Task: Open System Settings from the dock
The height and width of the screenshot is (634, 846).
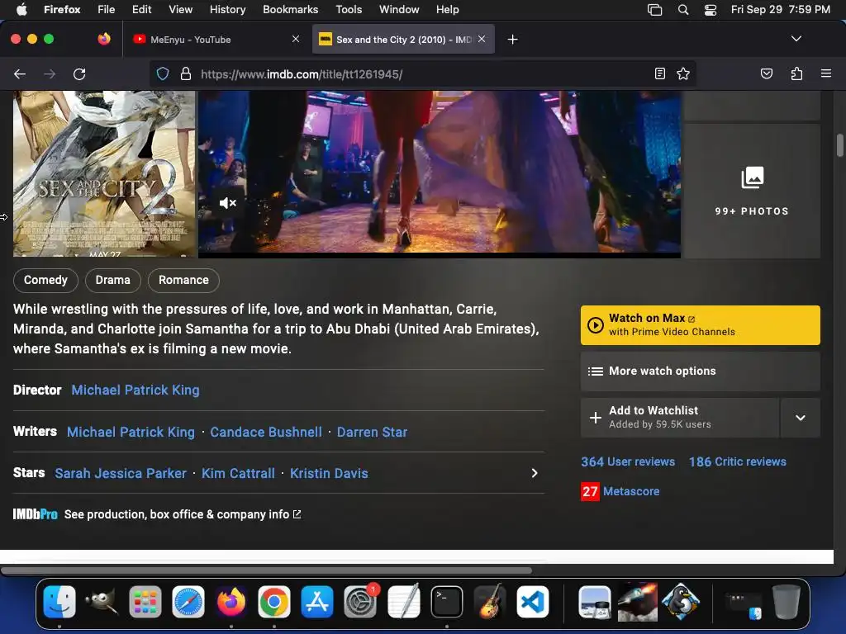Action: tap(360, 602)
